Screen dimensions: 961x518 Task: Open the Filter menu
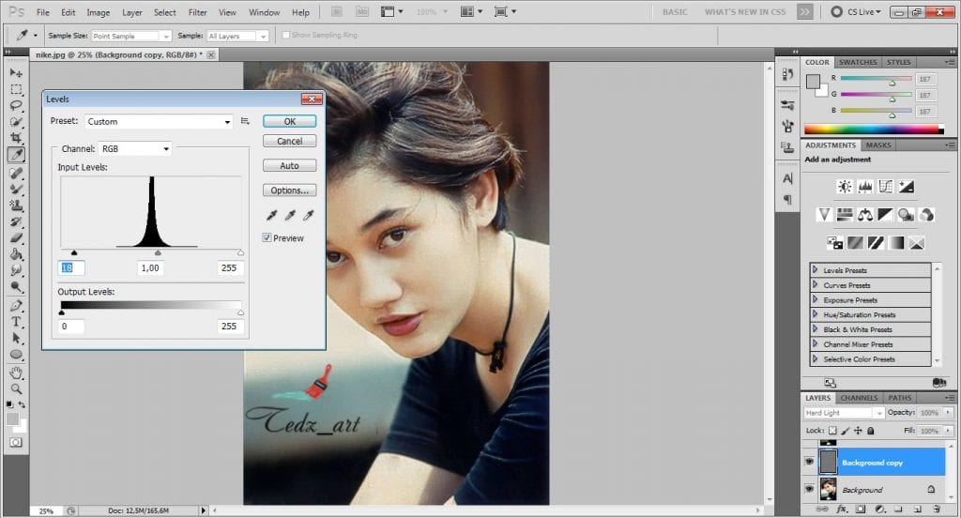[x=197, y=13]
